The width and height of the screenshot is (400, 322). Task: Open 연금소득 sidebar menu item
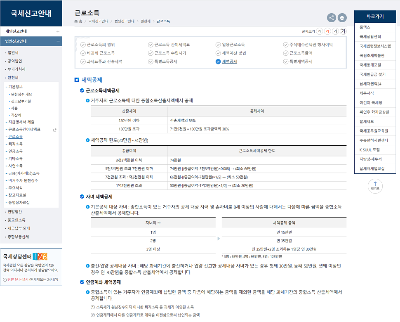pos(15,151)
